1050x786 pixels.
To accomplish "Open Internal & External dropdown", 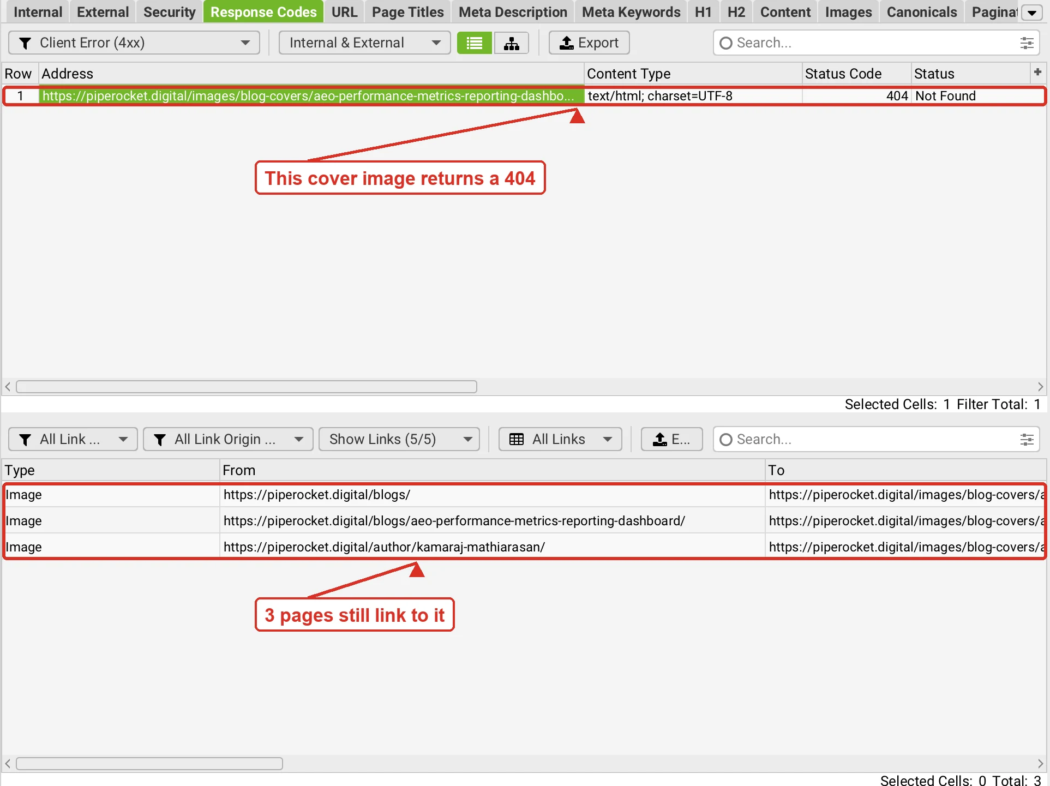I will pyautogui.click(x=364, y=43).
